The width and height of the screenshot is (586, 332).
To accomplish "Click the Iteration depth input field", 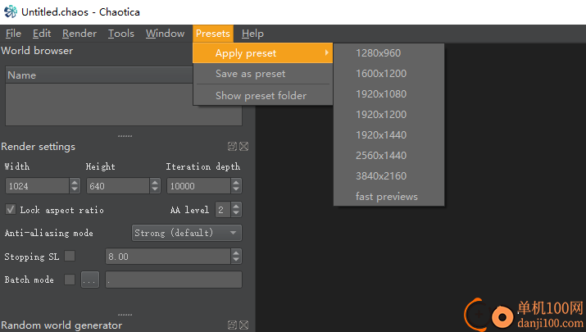I will 199,186.
